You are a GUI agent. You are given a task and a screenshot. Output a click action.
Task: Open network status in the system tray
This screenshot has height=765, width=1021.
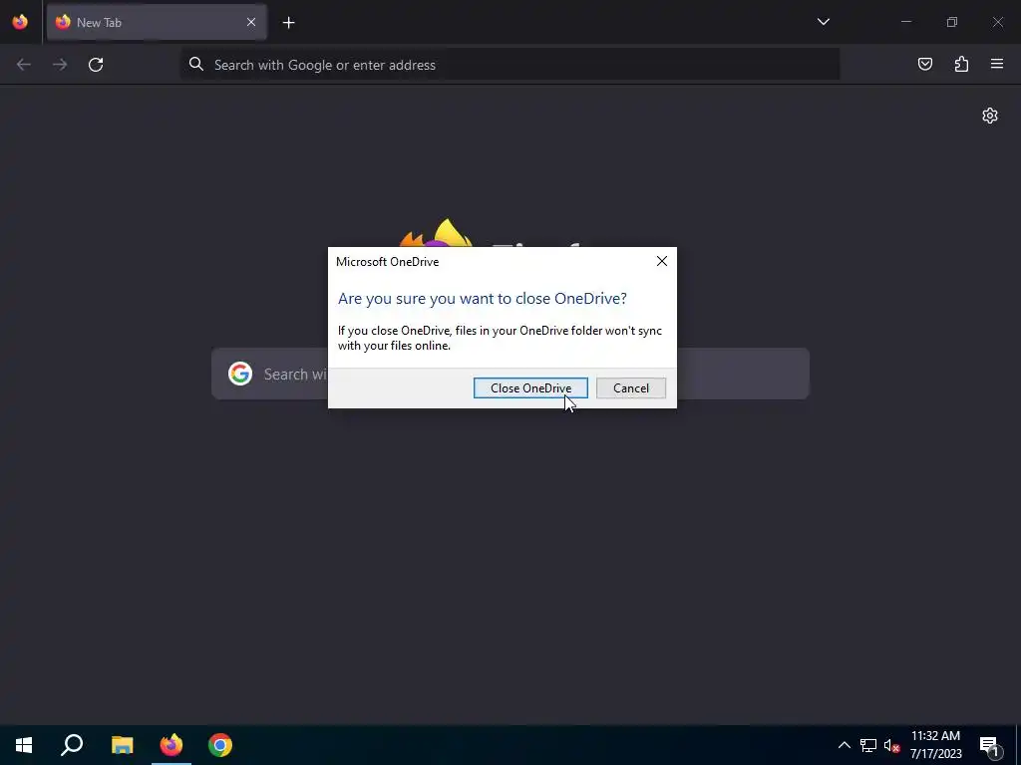[x=868, y=745]
